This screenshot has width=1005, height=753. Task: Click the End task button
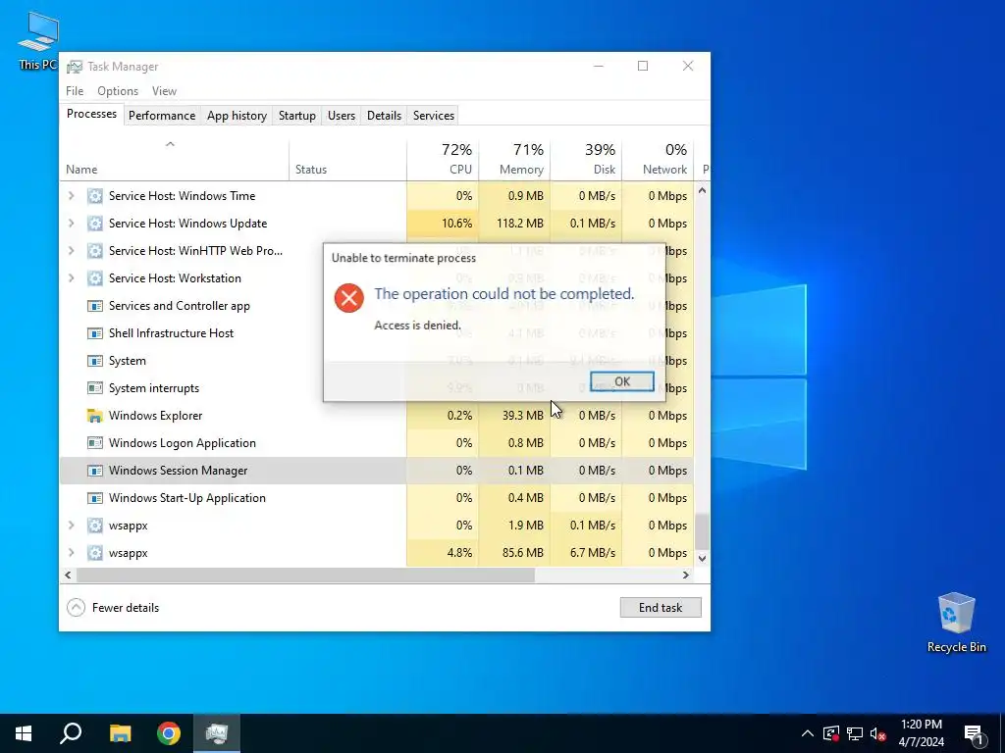pyautogui.click(x=661, y=608)
